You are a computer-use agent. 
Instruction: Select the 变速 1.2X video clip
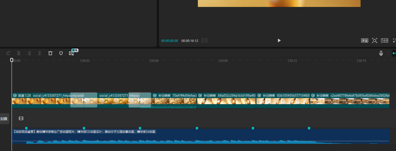coord(41,101)
